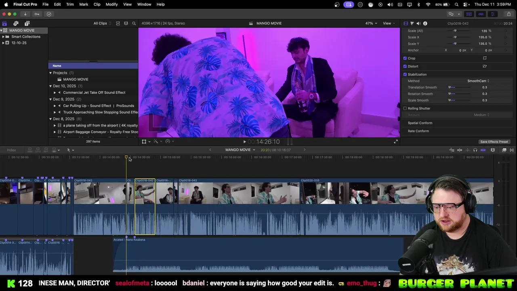Enable the Rolling Shutter checkbox
517x291 pixels.
coord(405,108)
